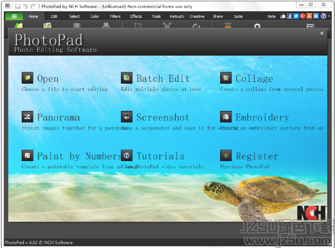Click 'Purchase PhotoPad' text
Screen dimensions: 335x248
tap(245, 167)
